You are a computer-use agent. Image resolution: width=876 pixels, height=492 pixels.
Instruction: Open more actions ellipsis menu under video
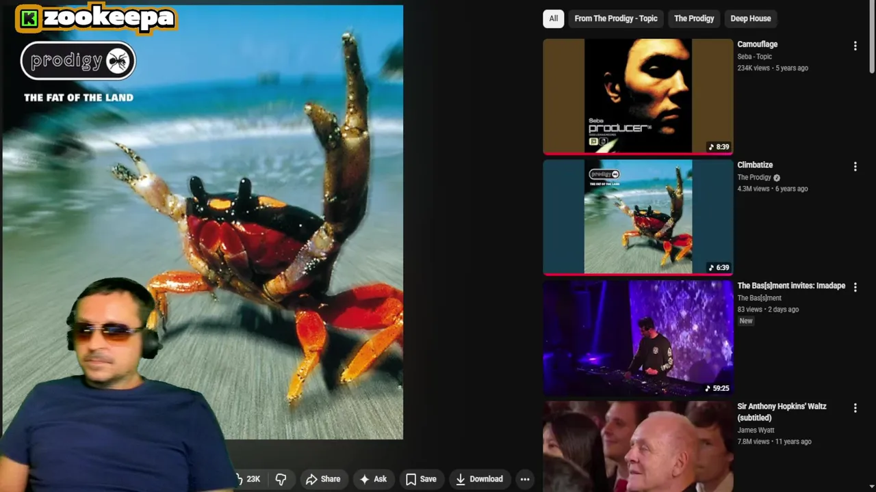(525, 479)
